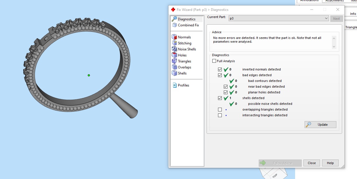This screenshot has width=357, height=179.
Task: Click the Next button
Action: pyautogui.click(x=336, y=19)
